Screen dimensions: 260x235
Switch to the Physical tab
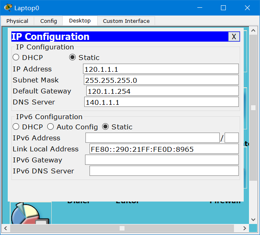pyautogui.click(x=17, y=21)
